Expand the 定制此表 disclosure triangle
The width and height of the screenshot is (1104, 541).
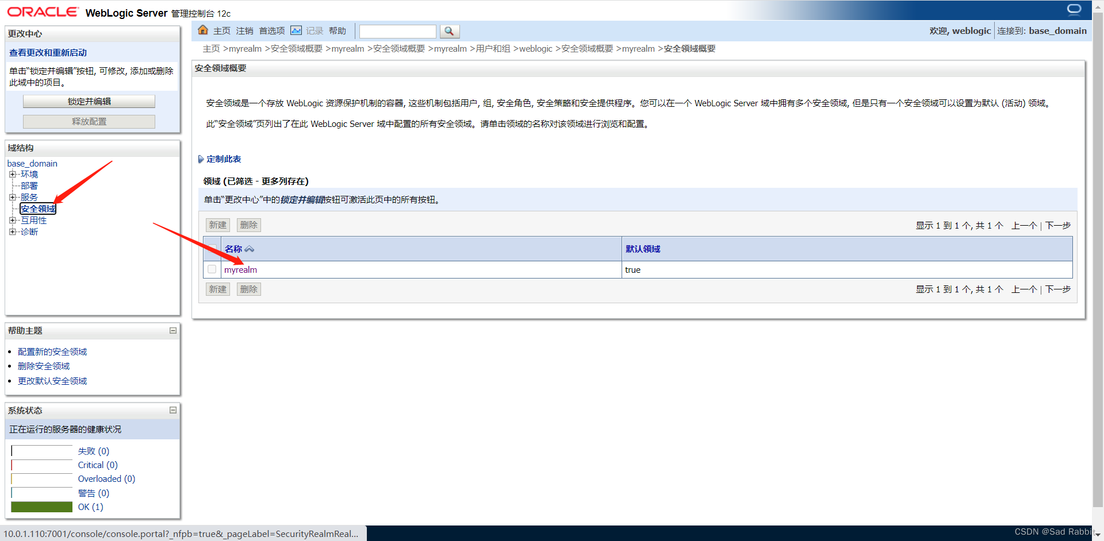click(201, 159)
